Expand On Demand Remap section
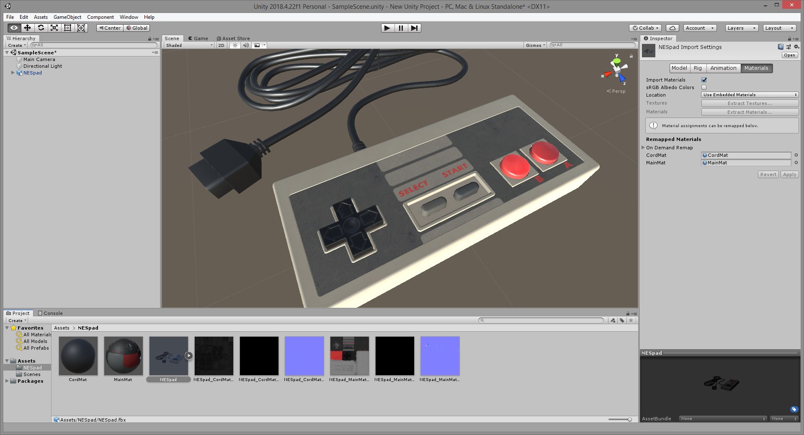This screenshot has width=804, height=435. click(643, 147)
